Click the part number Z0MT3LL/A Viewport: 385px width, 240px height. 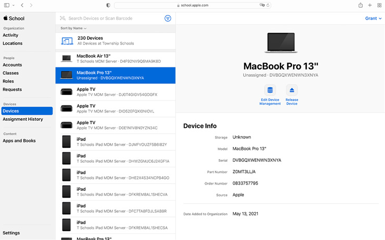244,172
